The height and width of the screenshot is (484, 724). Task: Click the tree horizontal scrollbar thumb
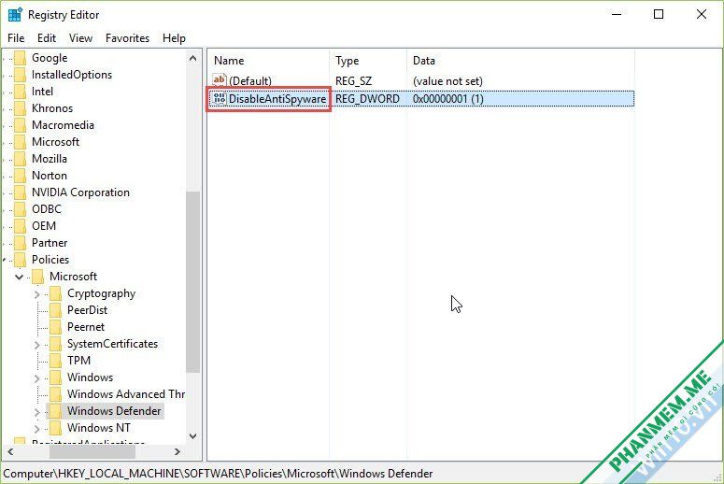click(x=92, y=451)
